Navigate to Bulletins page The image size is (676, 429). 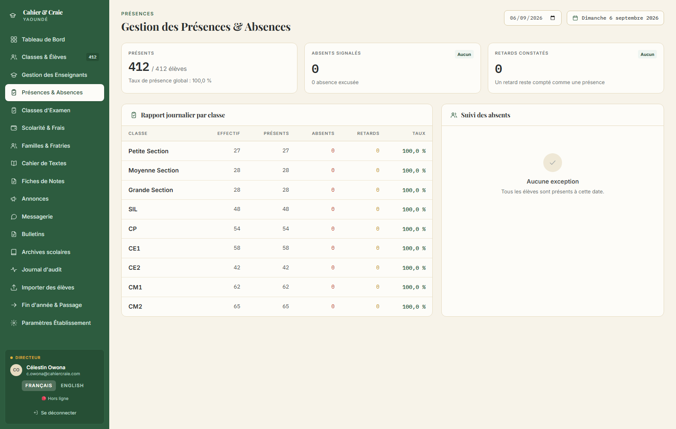tap(55, 234)
